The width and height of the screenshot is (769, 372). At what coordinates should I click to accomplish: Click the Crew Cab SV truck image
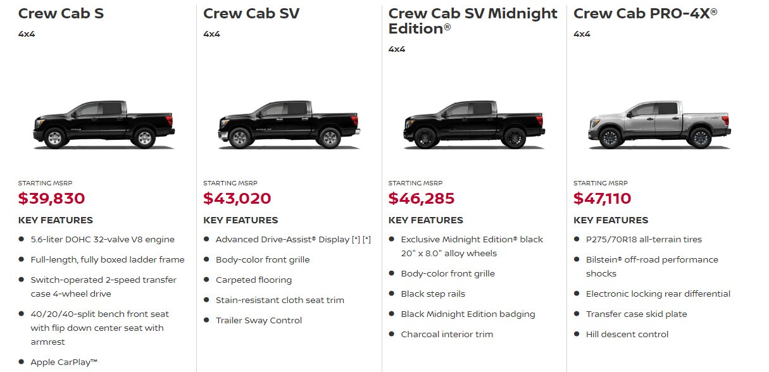tap(289, 124)
